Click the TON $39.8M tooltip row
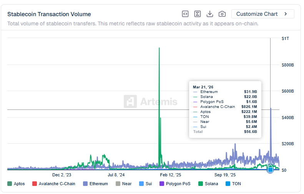This screenshot has width=304, height=194. 225,117
